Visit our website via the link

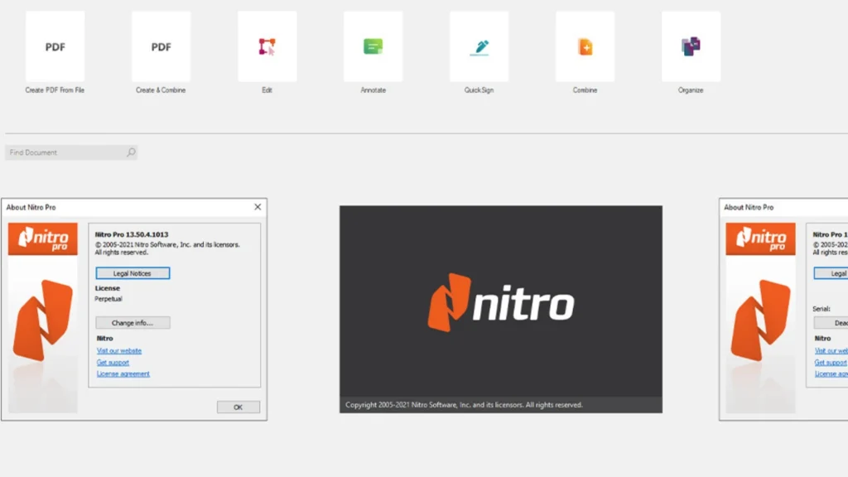(119, 350)
